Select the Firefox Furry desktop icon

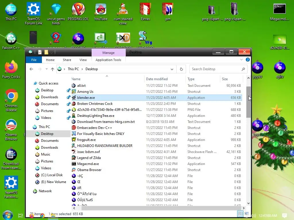[x=11, y=70]
